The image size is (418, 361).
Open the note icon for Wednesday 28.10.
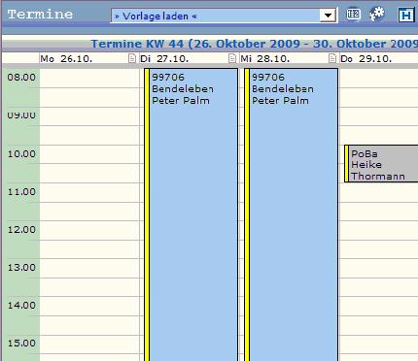332,58
